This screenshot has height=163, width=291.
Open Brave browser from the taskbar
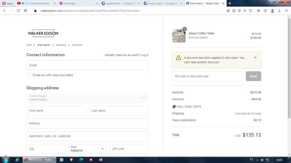71,160
